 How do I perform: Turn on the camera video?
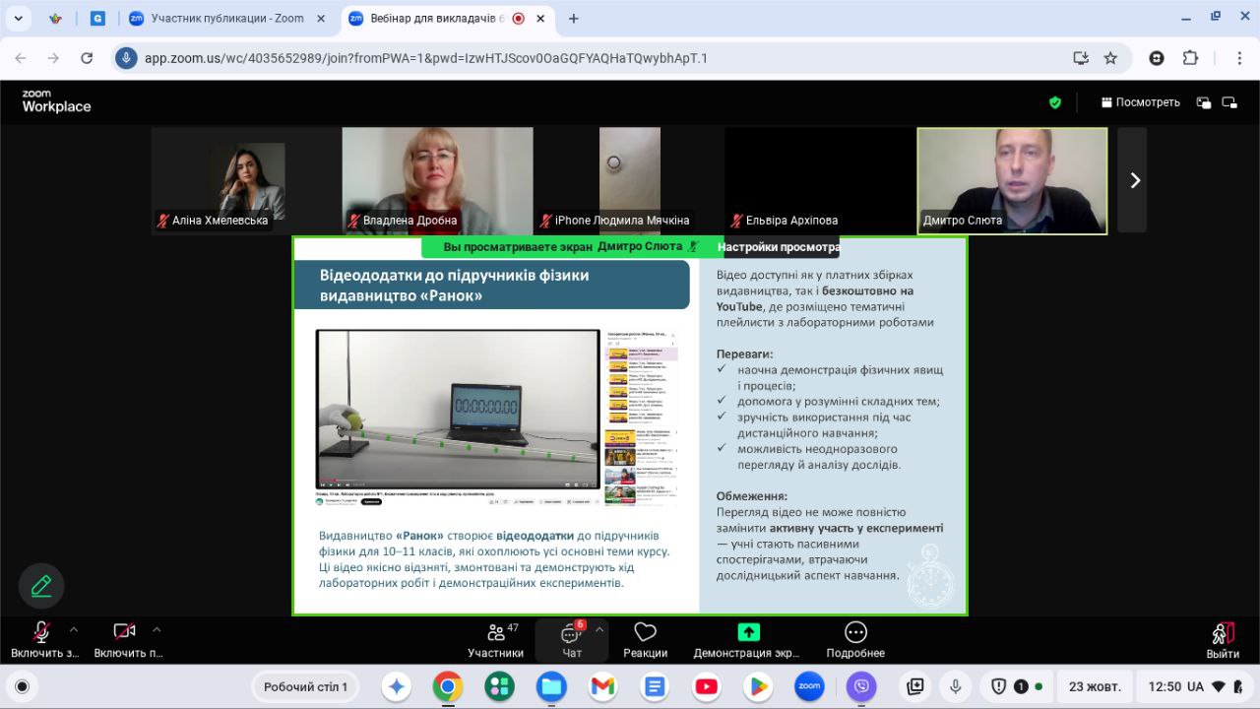coord(124,632)
